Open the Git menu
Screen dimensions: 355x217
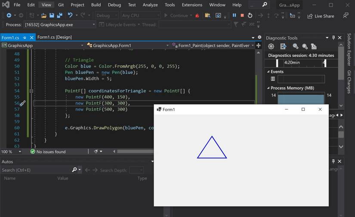point(61,5)
